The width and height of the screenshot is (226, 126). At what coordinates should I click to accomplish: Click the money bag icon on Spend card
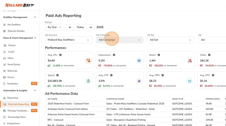click(88, 81)
